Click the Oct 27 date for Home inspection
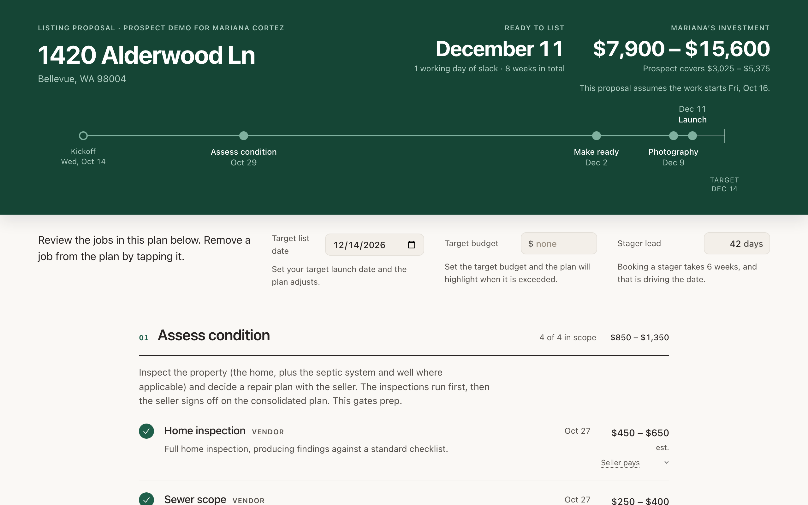 (x=577, y=431)
